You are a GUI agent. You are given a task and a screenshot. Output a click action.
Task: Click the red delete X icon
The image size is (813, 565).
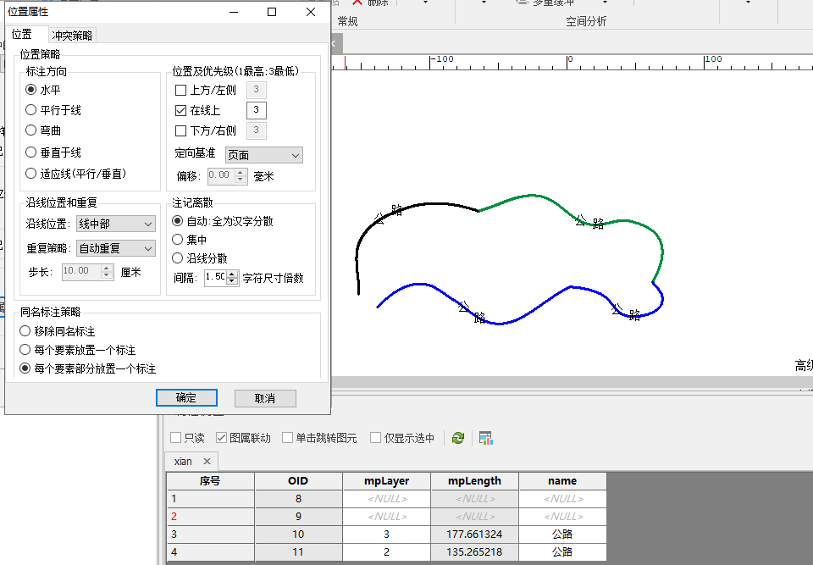point(357,3)
